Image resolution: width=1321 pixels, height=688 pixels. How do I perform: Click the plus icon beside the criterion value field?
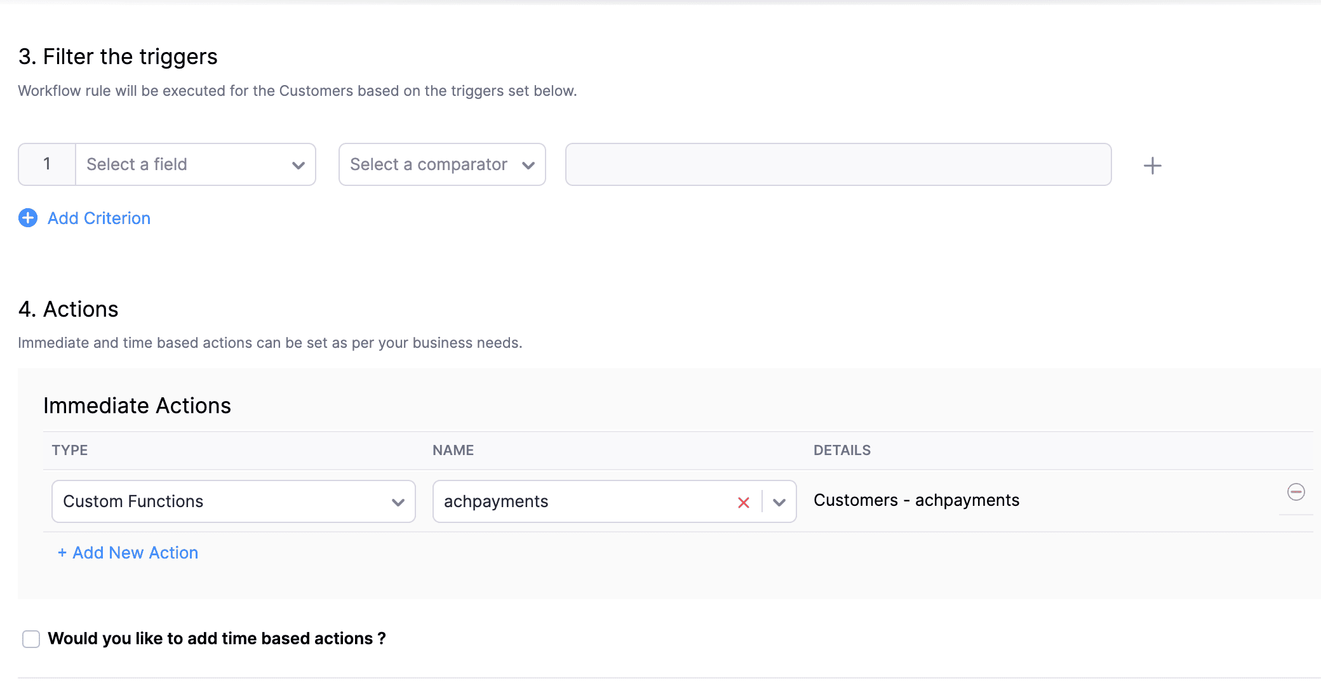tap(1152, 166)
